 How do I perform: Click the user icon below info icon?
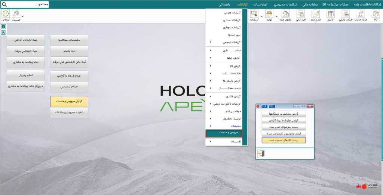point(3,33)
